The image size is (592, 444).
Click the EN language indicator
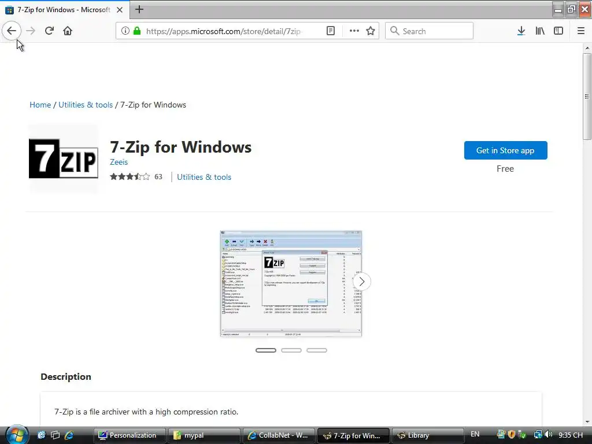(x=475, y=434)
